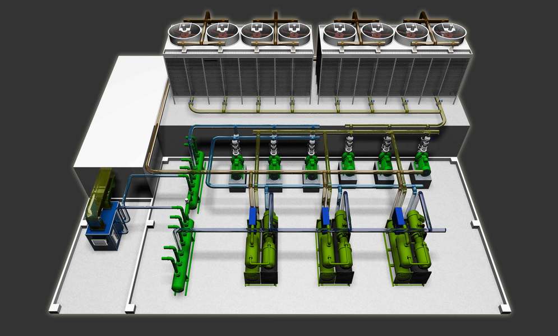Select the fourth green pump from the left
Image resolution: width=558 pixels, height=336 pixels.
pyautogui.click(x=348, y=163)
